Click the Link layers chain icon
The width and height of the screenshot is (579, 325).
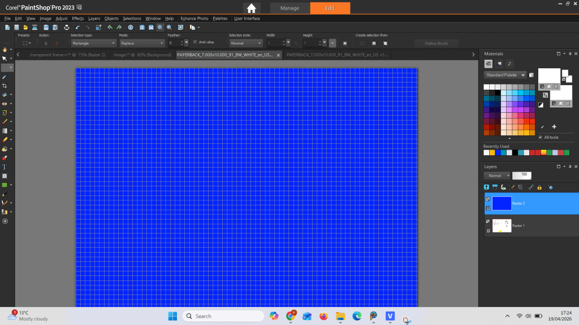[x=531, y=187]
